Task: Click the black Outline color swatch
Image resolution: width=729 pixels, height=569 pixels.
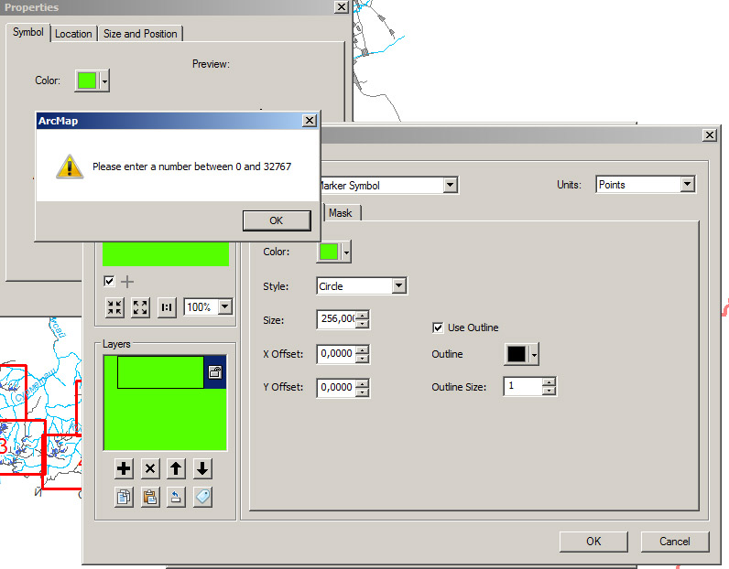Action: coord(517,354)
